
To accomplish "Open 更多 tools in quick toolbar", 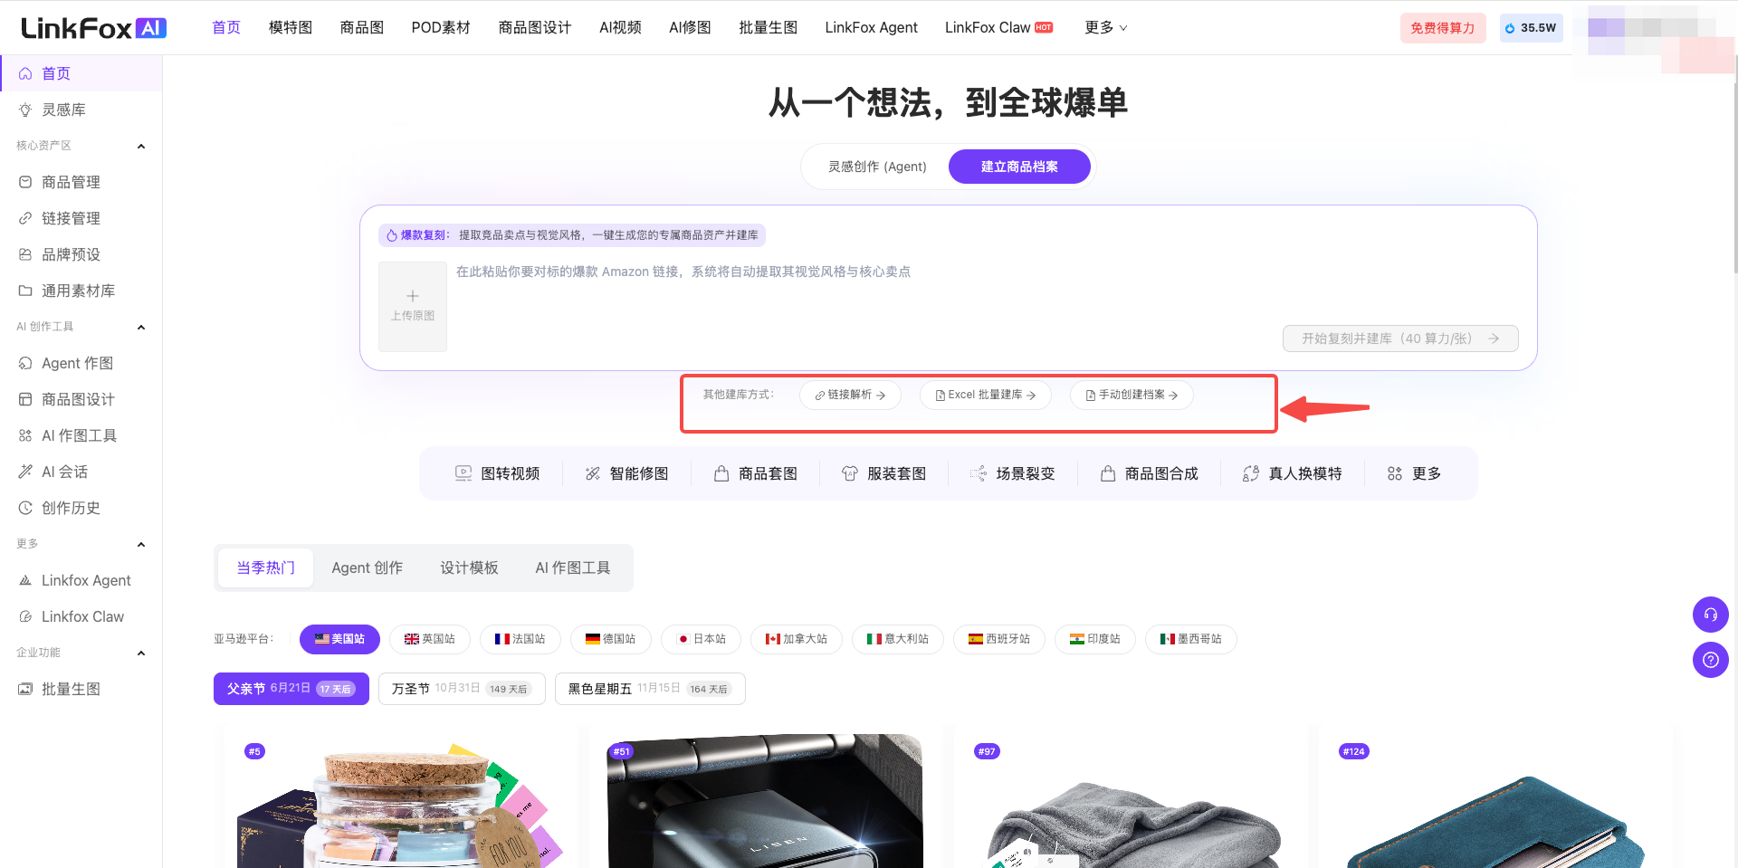I will pyautogui.click(x=1414, y=473).
